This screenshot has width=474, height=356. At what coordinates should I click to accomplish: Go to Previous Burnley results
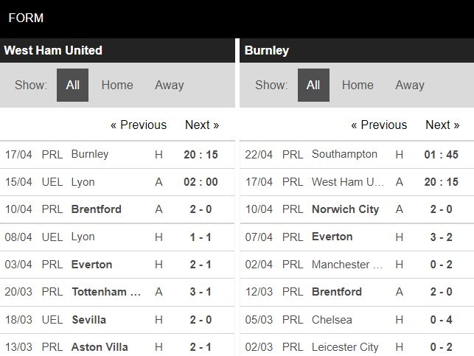point(379,125)
